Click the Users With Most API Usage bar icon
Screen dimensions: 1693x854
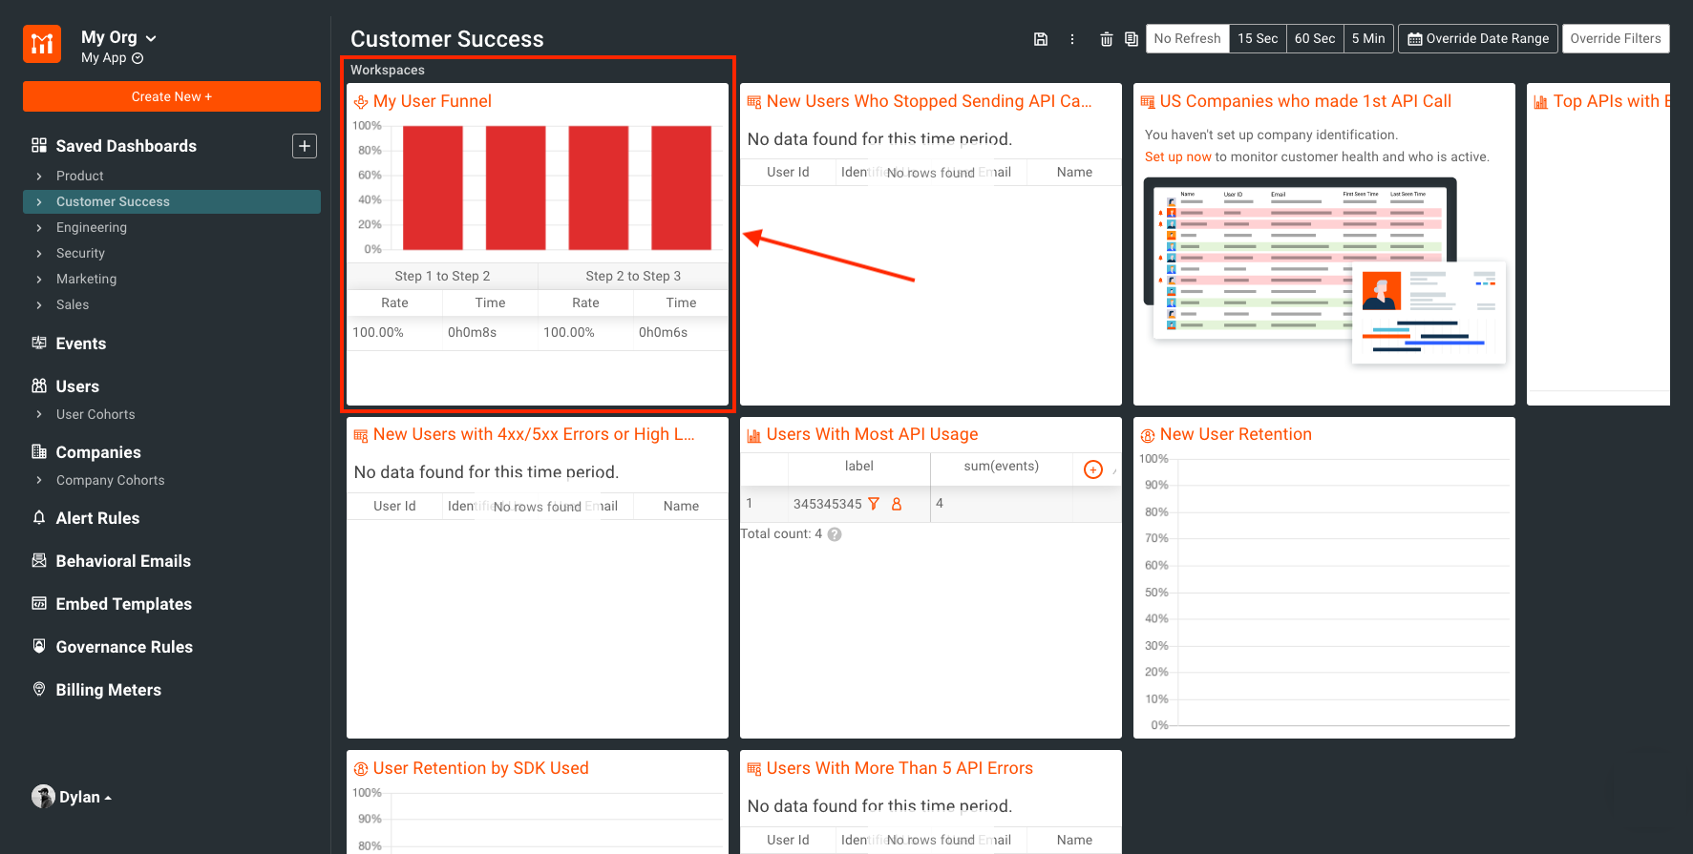[x=754, y=435]
